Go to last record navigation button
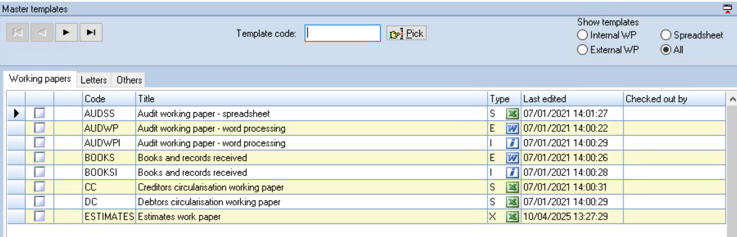This screenshot has height=237, width=737. point(91,32)
